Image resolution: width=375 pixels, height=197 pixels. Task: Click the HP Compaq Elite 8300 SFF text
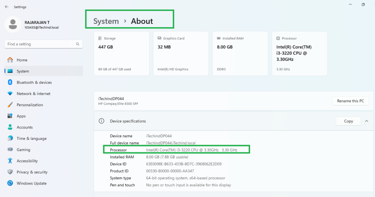click(118, 104)
